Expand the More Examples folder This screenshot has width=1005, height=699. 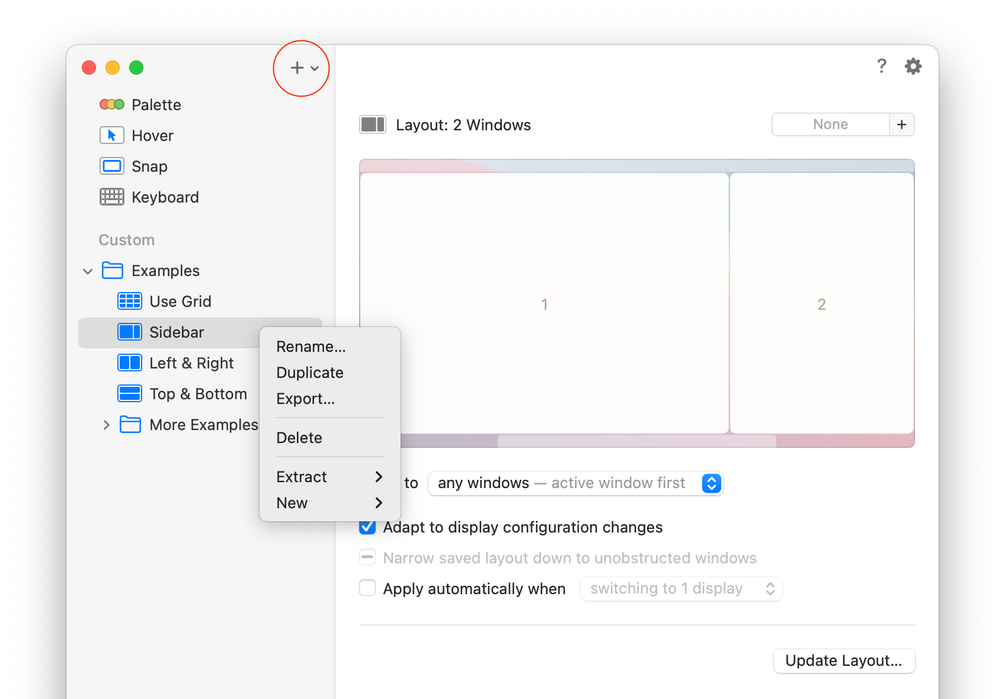(106, 425)
